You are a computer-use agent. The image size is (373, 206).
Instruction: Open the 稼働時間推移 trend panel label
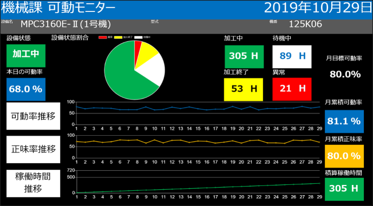(x=34, y=183)
